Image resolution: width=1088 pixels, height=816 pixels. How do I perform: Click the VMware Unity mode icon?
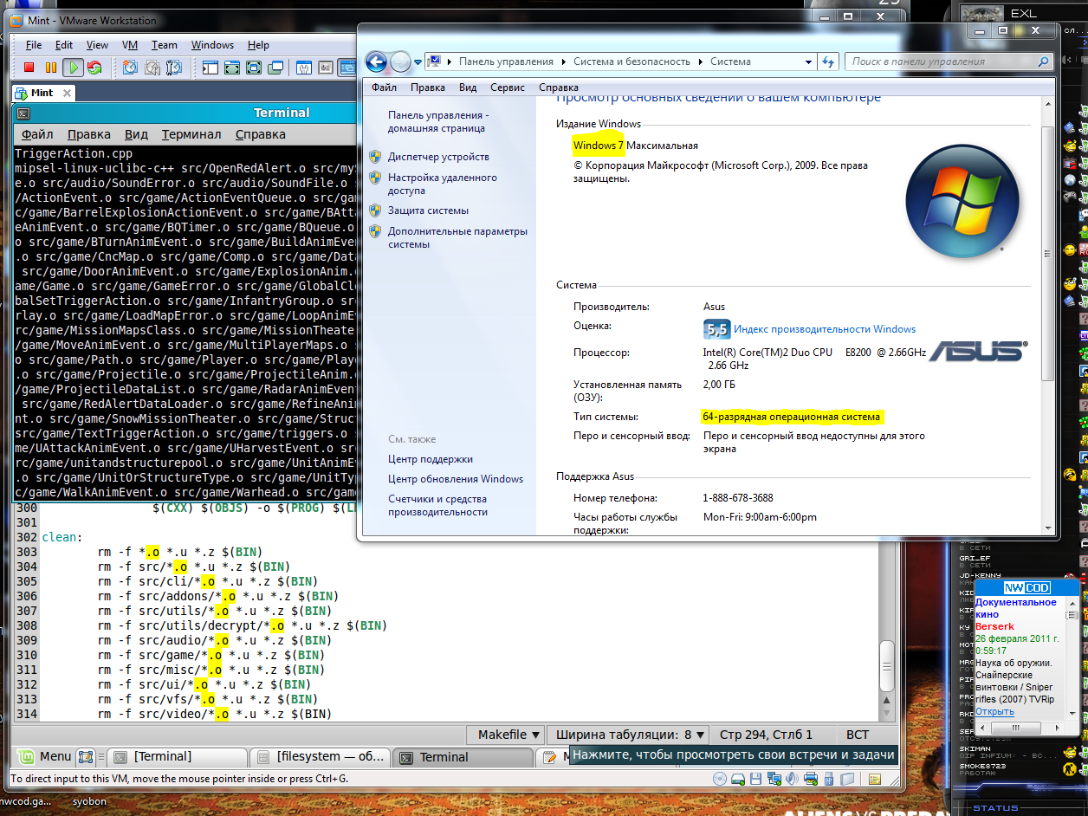[275, 68]
